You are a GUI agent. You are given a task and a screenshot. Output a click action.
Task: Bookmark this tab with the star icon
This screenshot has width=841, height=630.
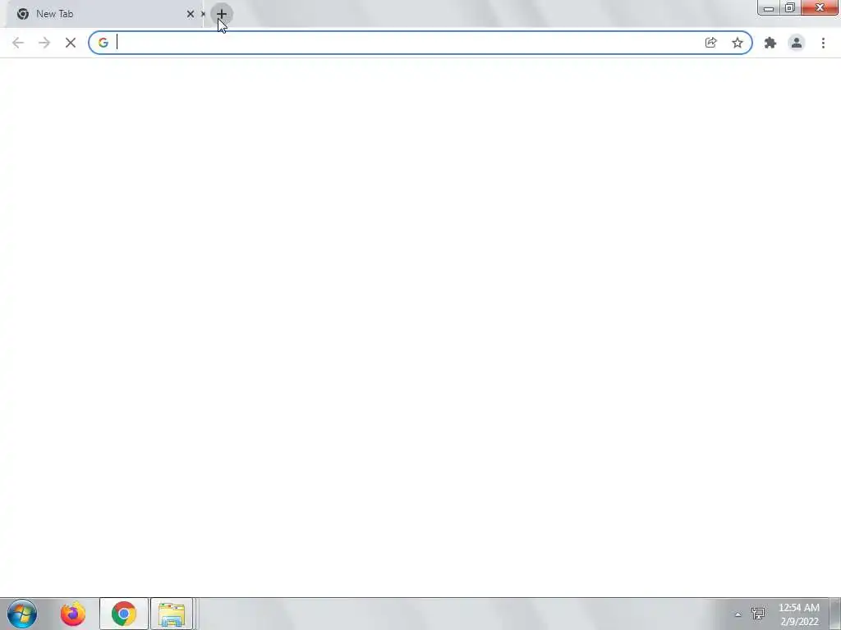click(x=738, y=43)
